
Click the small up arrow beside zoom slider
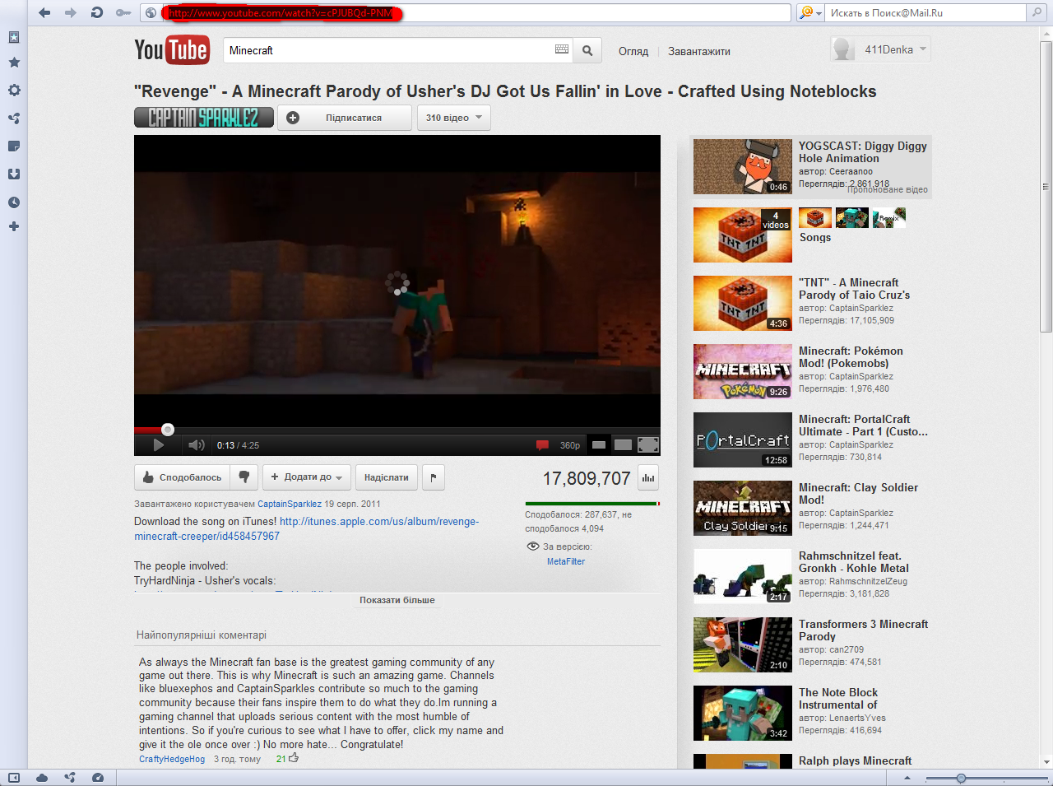click(x=907, y=778)
